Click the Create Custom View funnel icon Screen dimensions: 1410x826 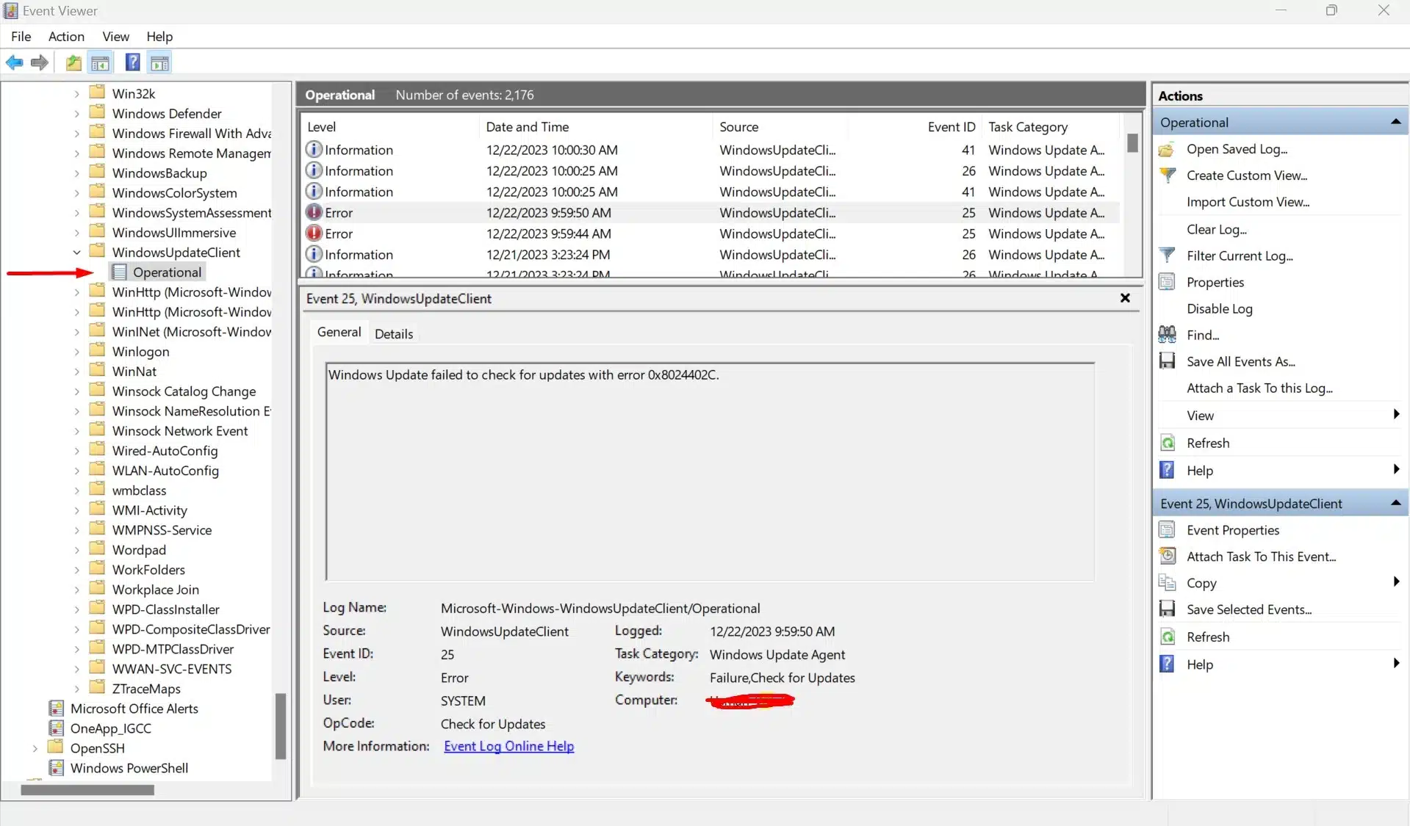point(1168,175)
